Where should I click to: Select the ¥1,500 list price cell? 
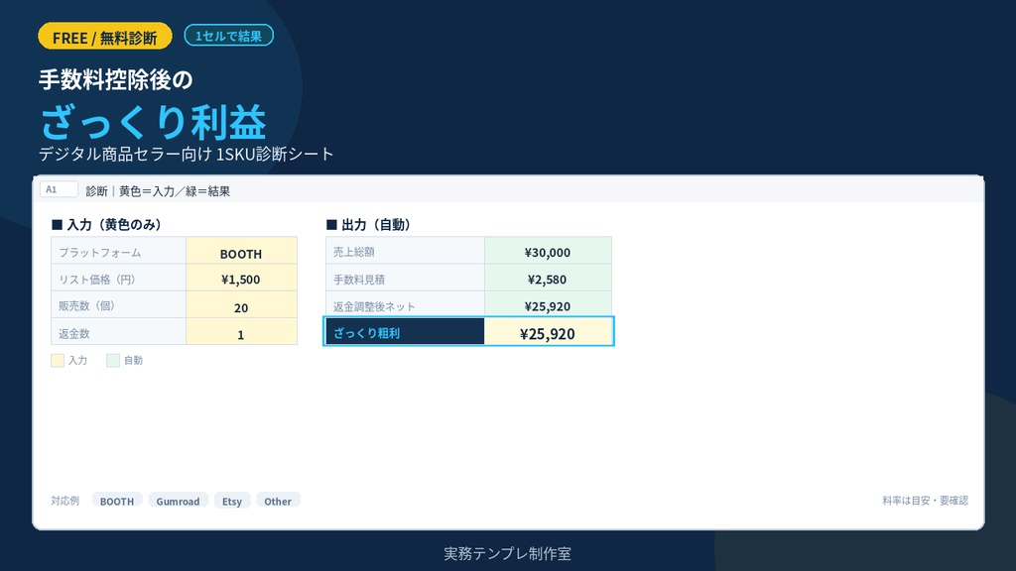(x=241, y=278)
